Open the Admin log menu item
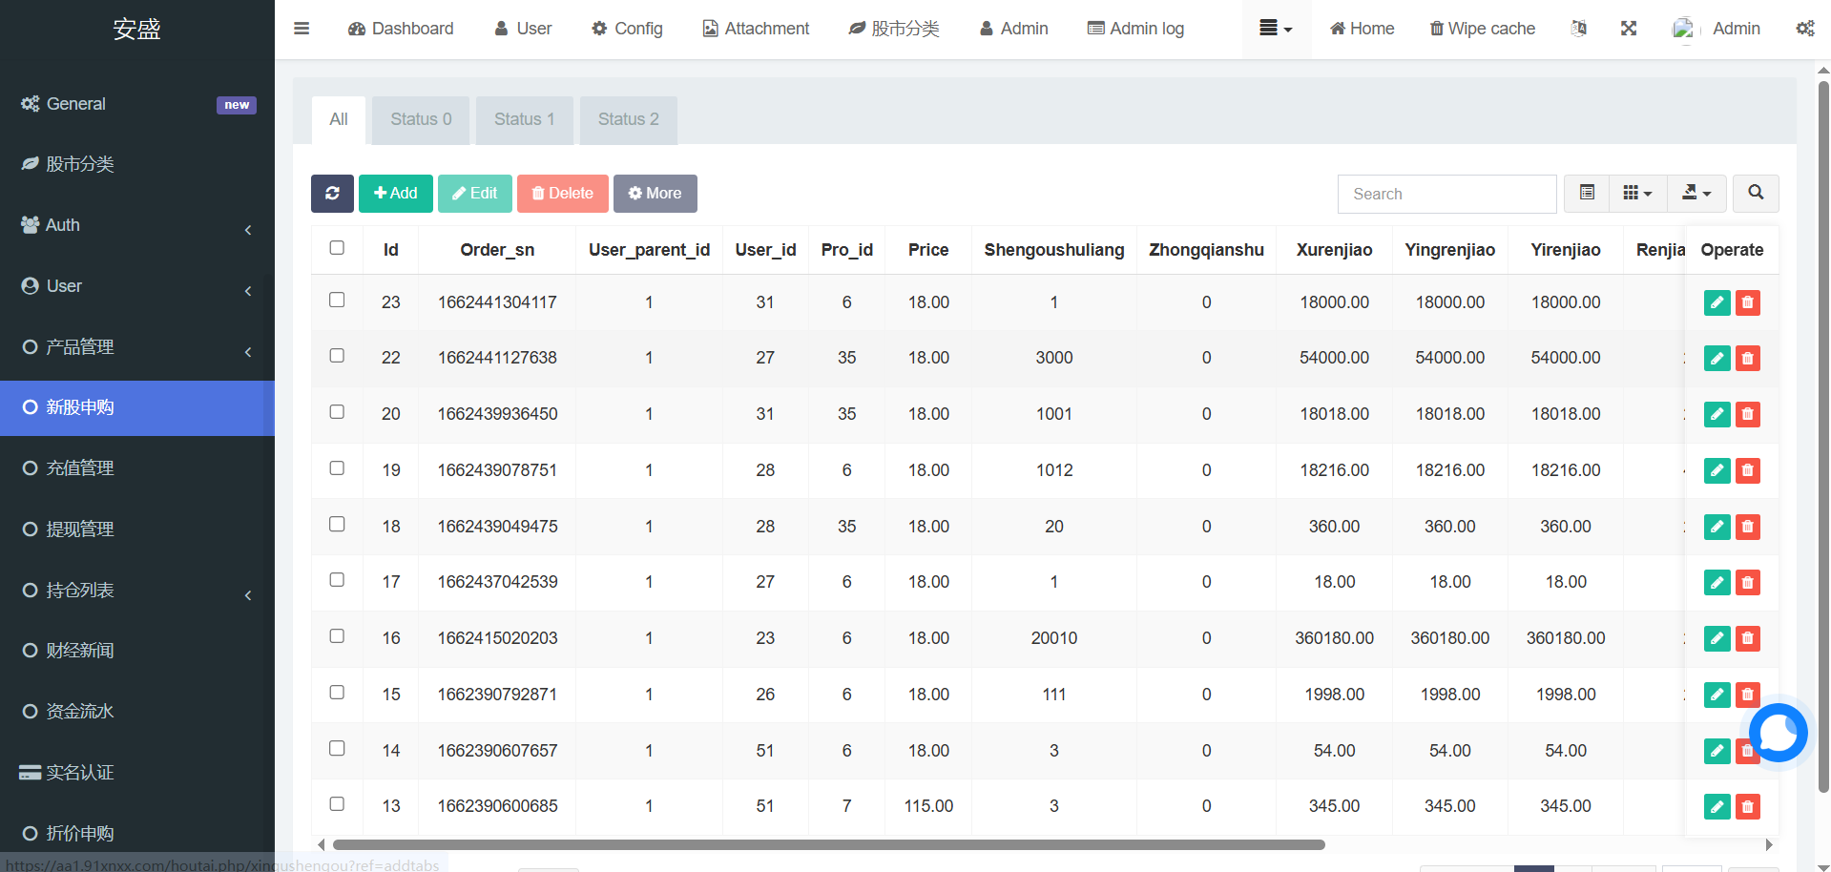1831x872 pixels. point(1135,29)
